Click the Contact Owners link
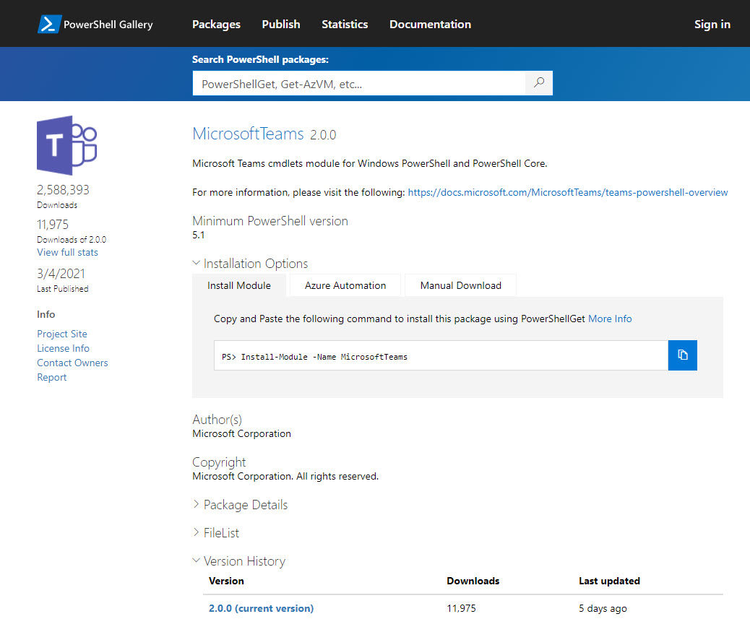This screenshot has height=619, width=750. pyautogui.click(x=72, y=363)
